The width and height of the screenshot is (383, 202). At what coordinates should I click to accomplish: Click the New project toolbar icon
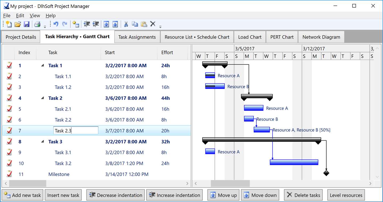coord(9,24)
